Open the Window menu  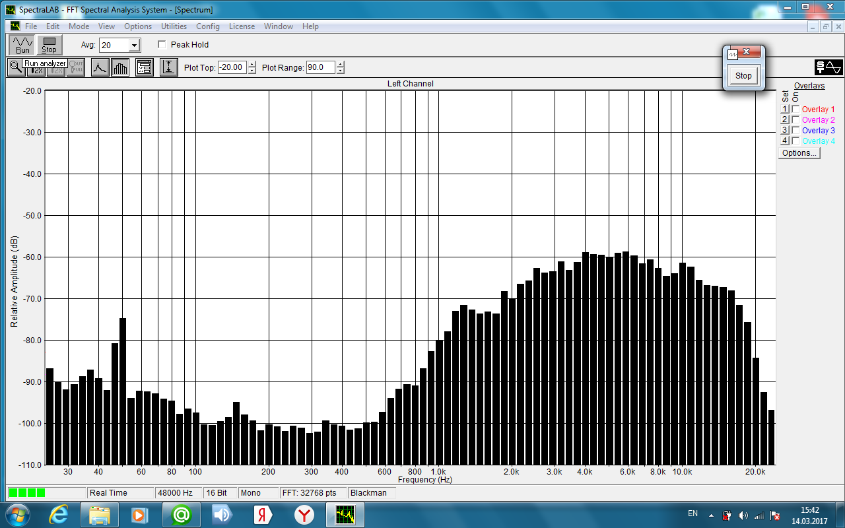(279, 26)
